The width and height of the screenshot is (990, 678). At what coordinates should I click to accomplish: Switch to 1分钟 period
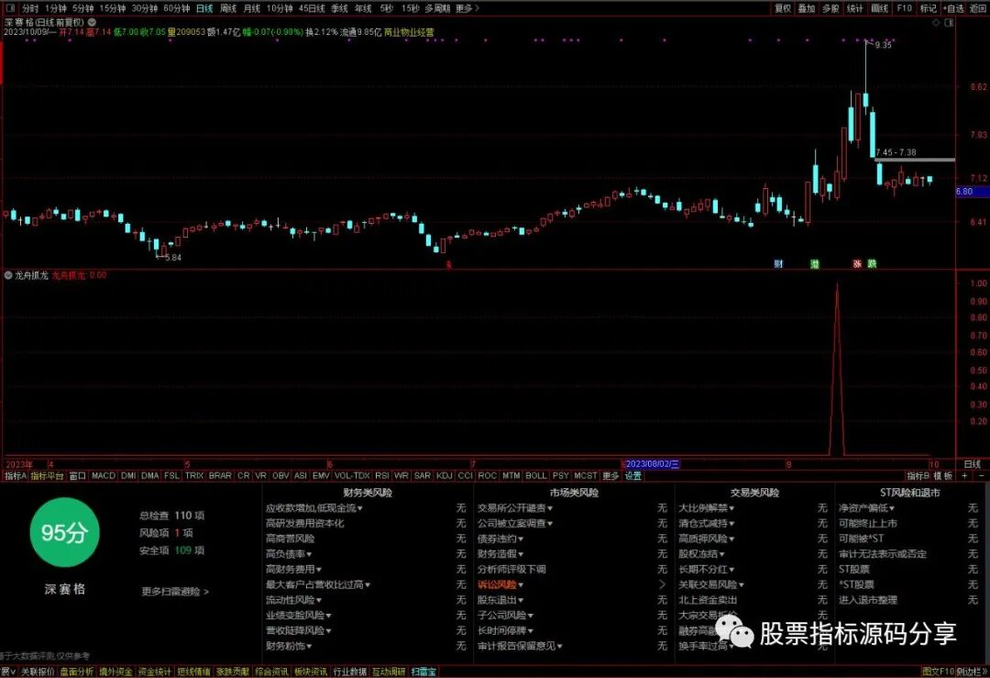[x=56, y=8]
